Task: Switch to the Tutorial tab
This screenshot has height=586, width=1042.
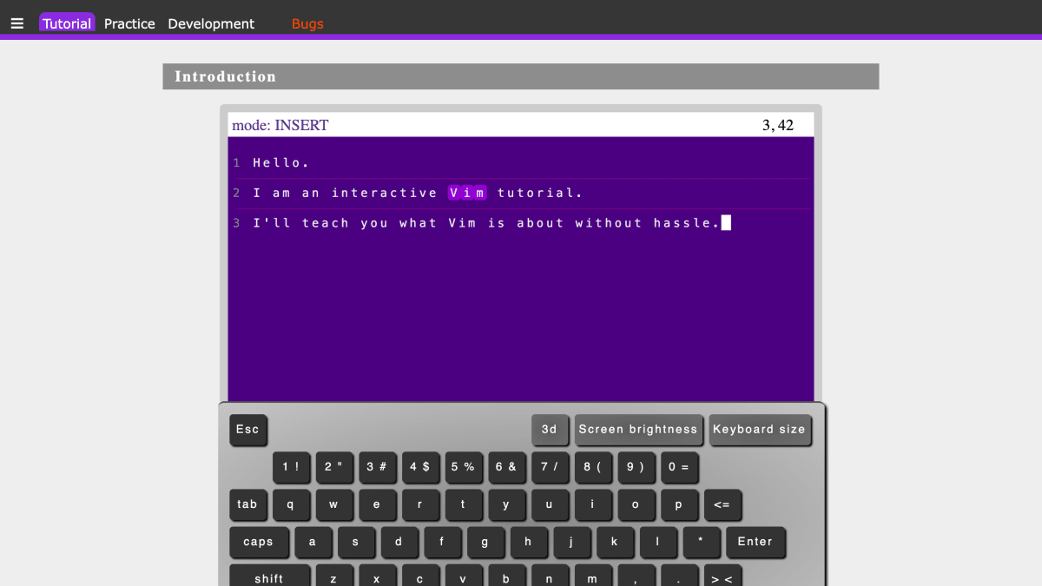Action: [x=67, y=23]
